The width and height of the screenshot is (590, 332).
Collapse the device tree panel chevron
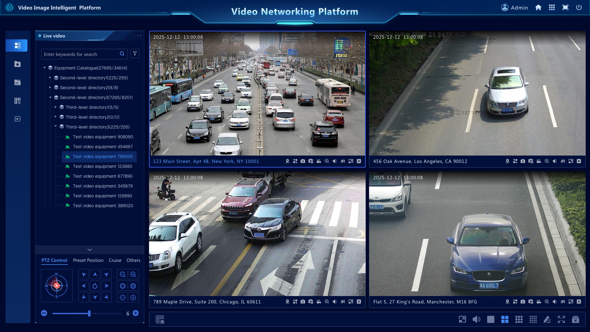pyautogui.click(x=90, y=250)
